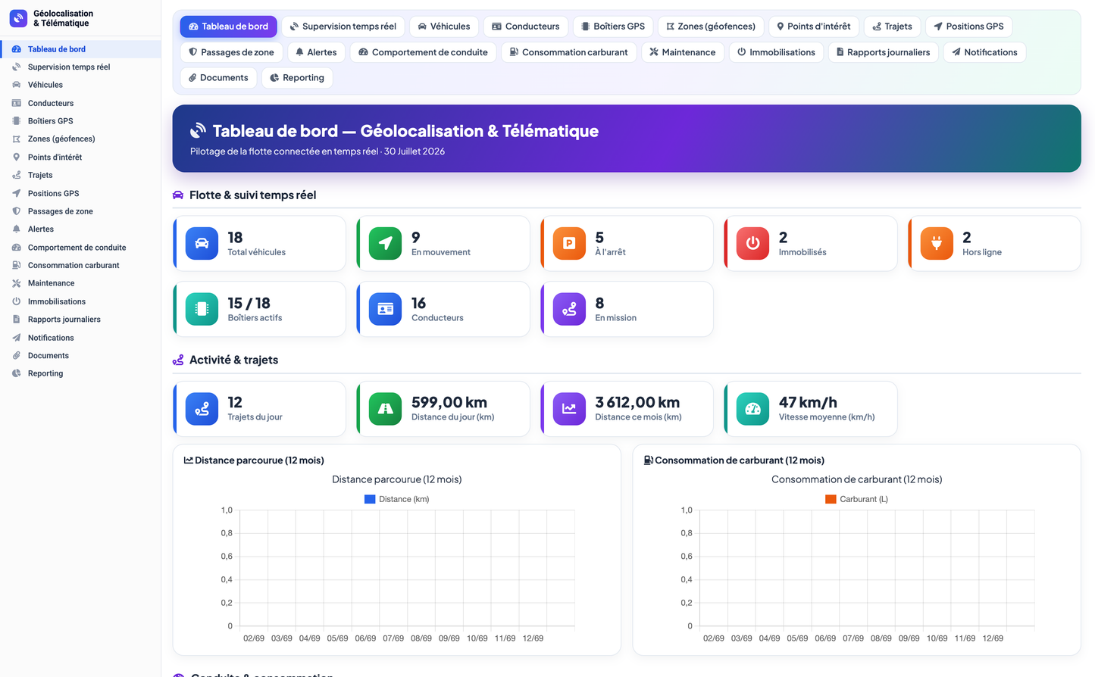Click the green arrow icon for En mouvement
This screenshot has width=1095, height=677.
click(x=385, y=244)
